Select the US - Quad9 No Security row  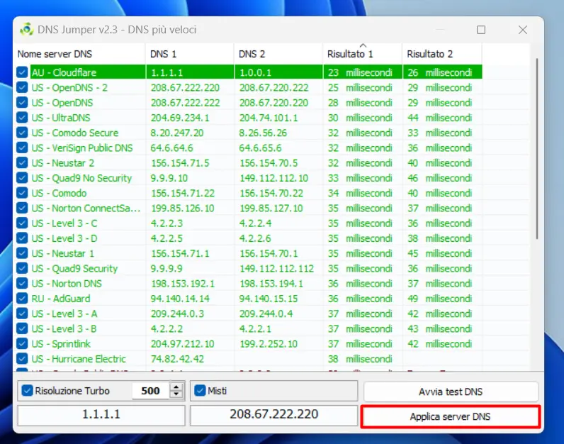coord(249,178)
